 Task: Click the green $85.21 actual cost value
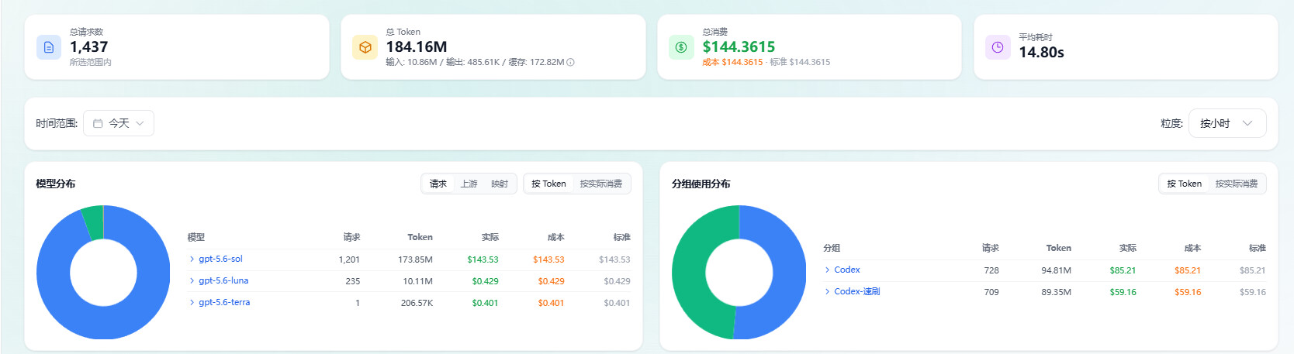click(1123, 270)
